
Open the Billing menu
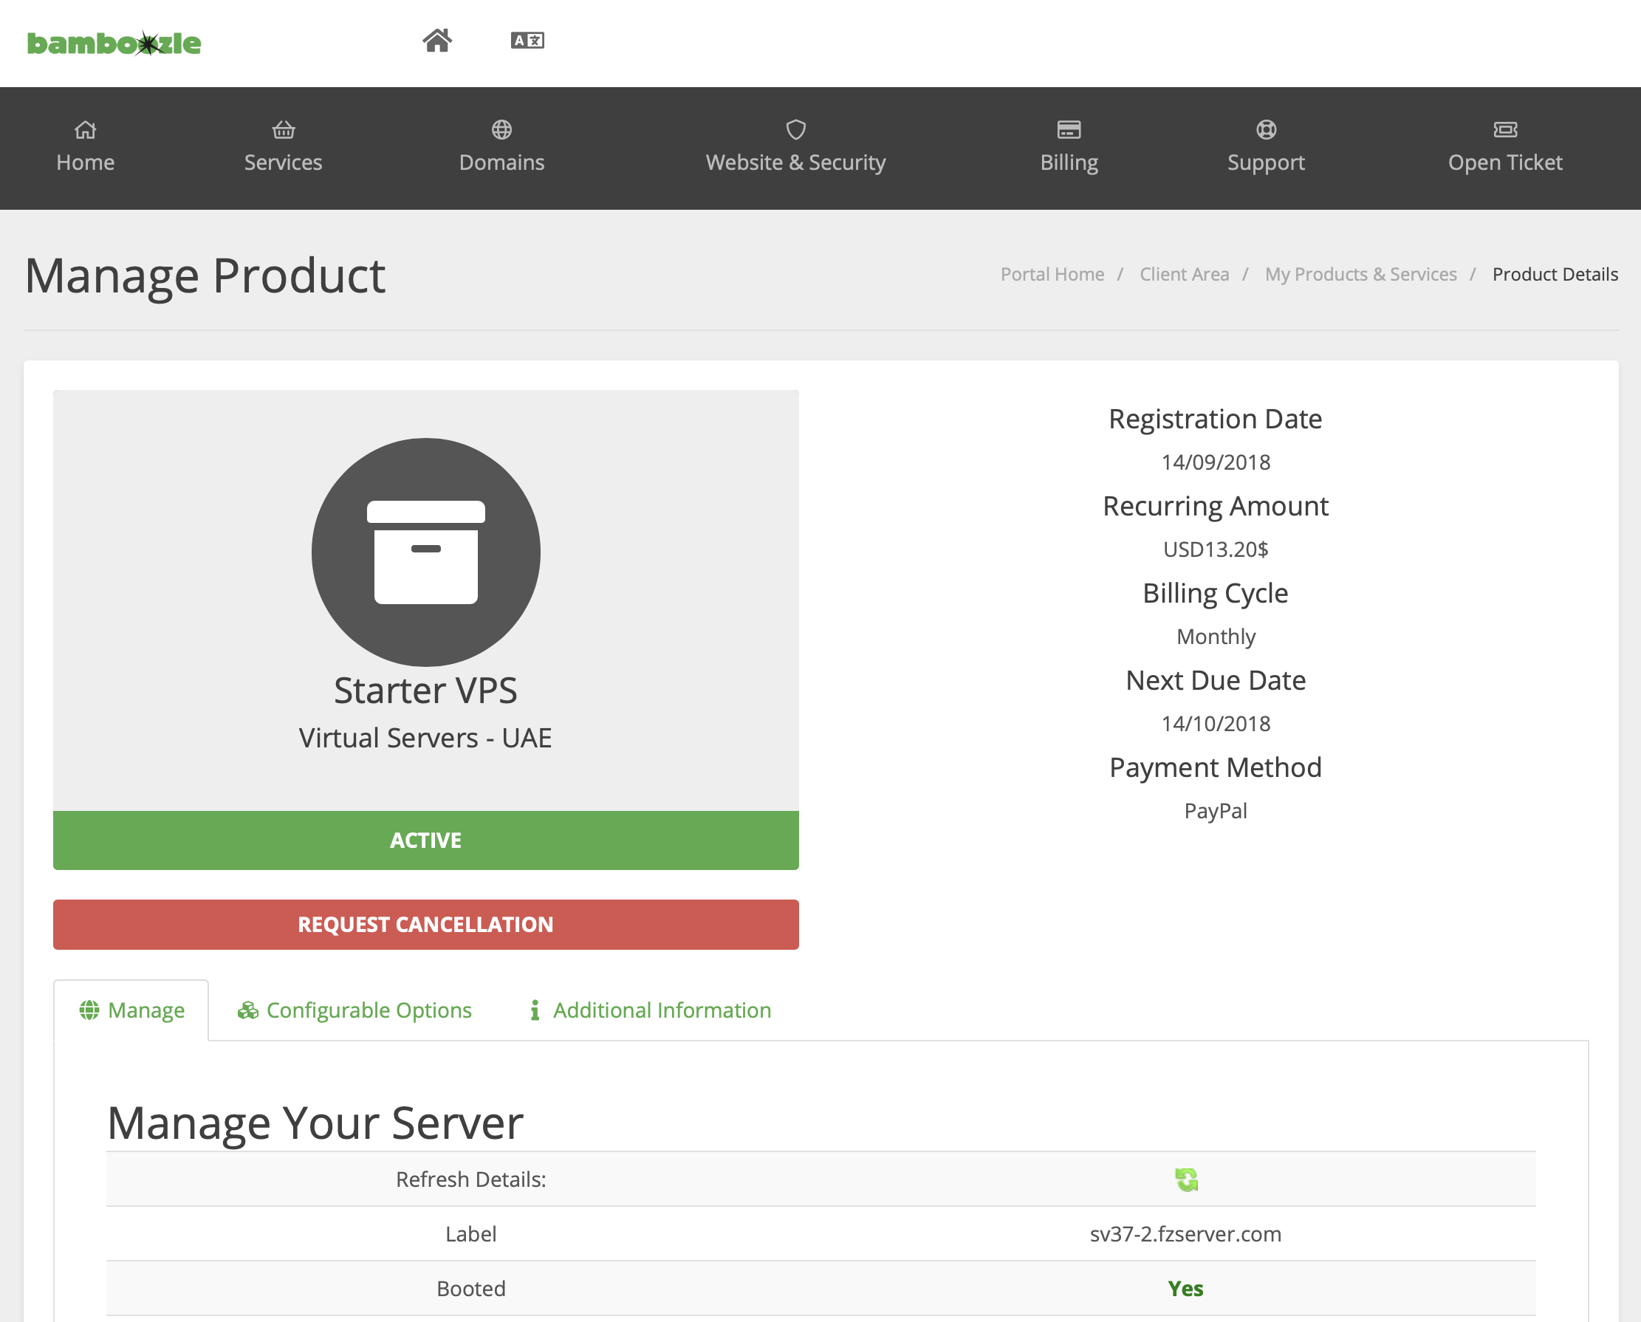(1069, 148)
